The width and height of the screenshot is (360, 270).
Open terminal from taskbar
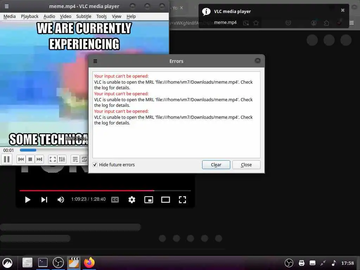coord(43,263)
